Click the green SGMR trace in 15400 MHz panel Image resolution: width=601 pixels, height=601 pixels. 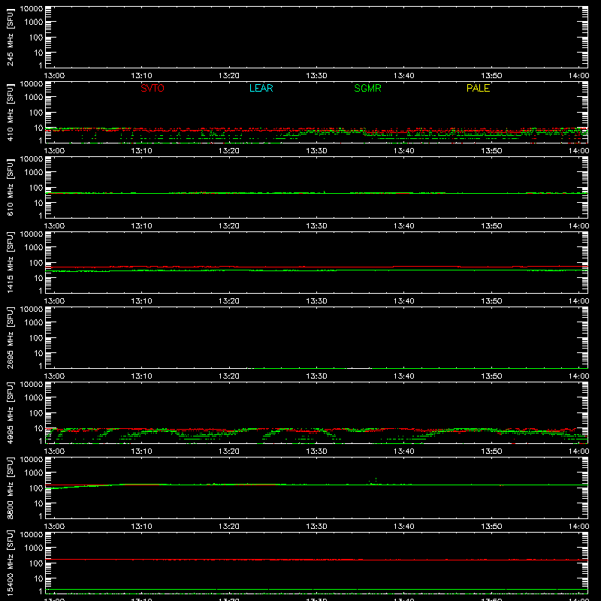[x=316, y=590]
